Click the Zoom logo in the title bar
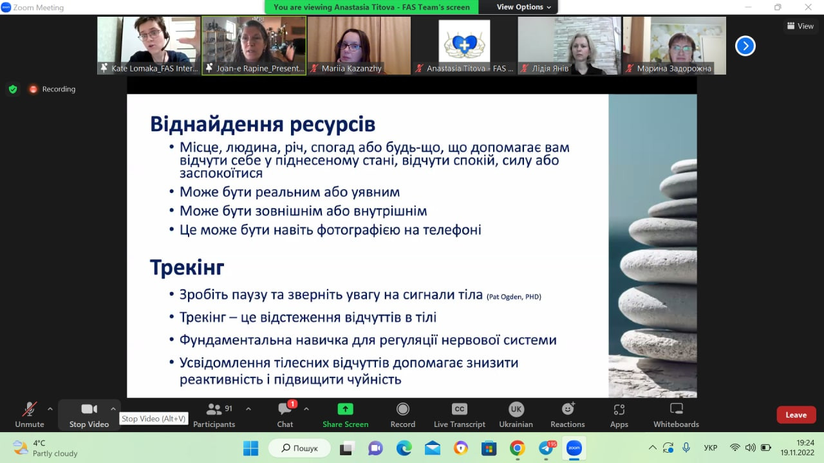 pyautogui.click(x=6, y=7)
